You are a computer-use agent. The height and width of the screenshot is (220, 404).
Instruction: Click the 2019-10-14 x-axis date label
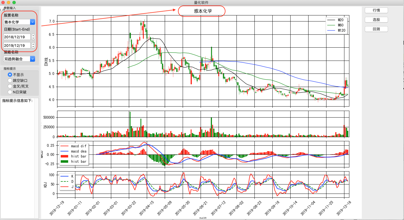[x=290, y=208]
